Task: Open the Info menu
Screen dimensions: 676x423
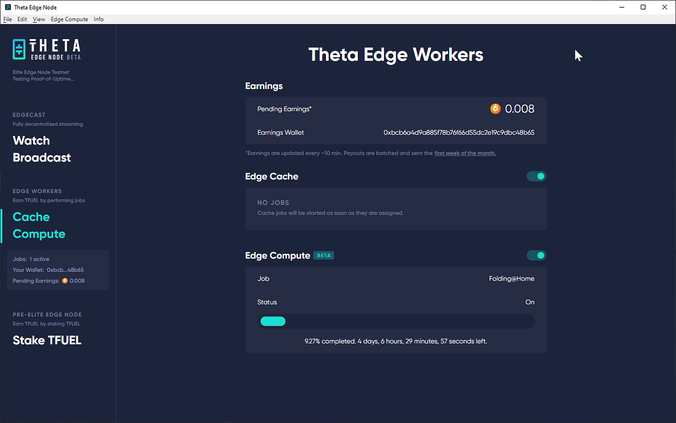Action: (99, 19)
